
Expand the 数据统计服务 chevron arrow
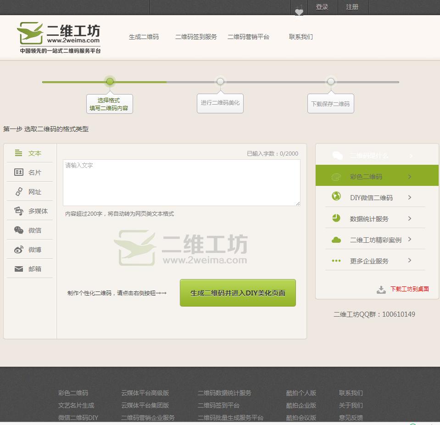point(410,218)
